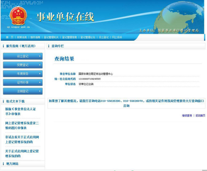
Task: Open the 政策法规 nav item
Action: coord(22,37)
